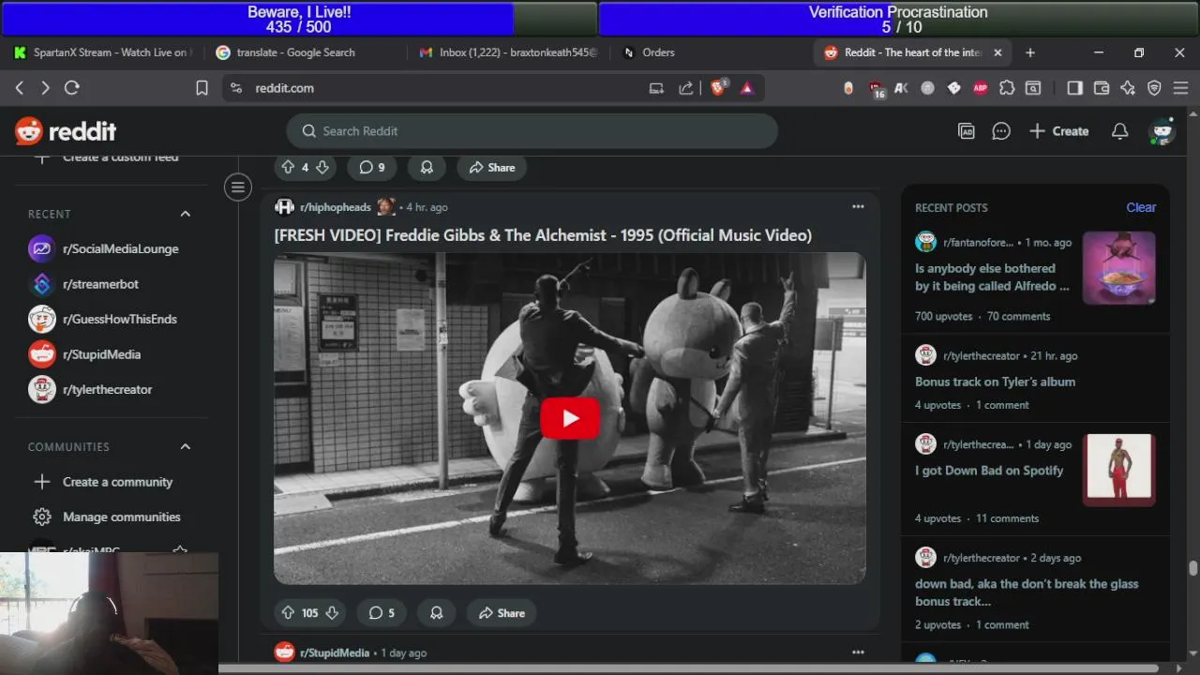This screenshot has height=675, width=1200.
Task: Open the 9 comments button
Action: click(x=371, y=168)
